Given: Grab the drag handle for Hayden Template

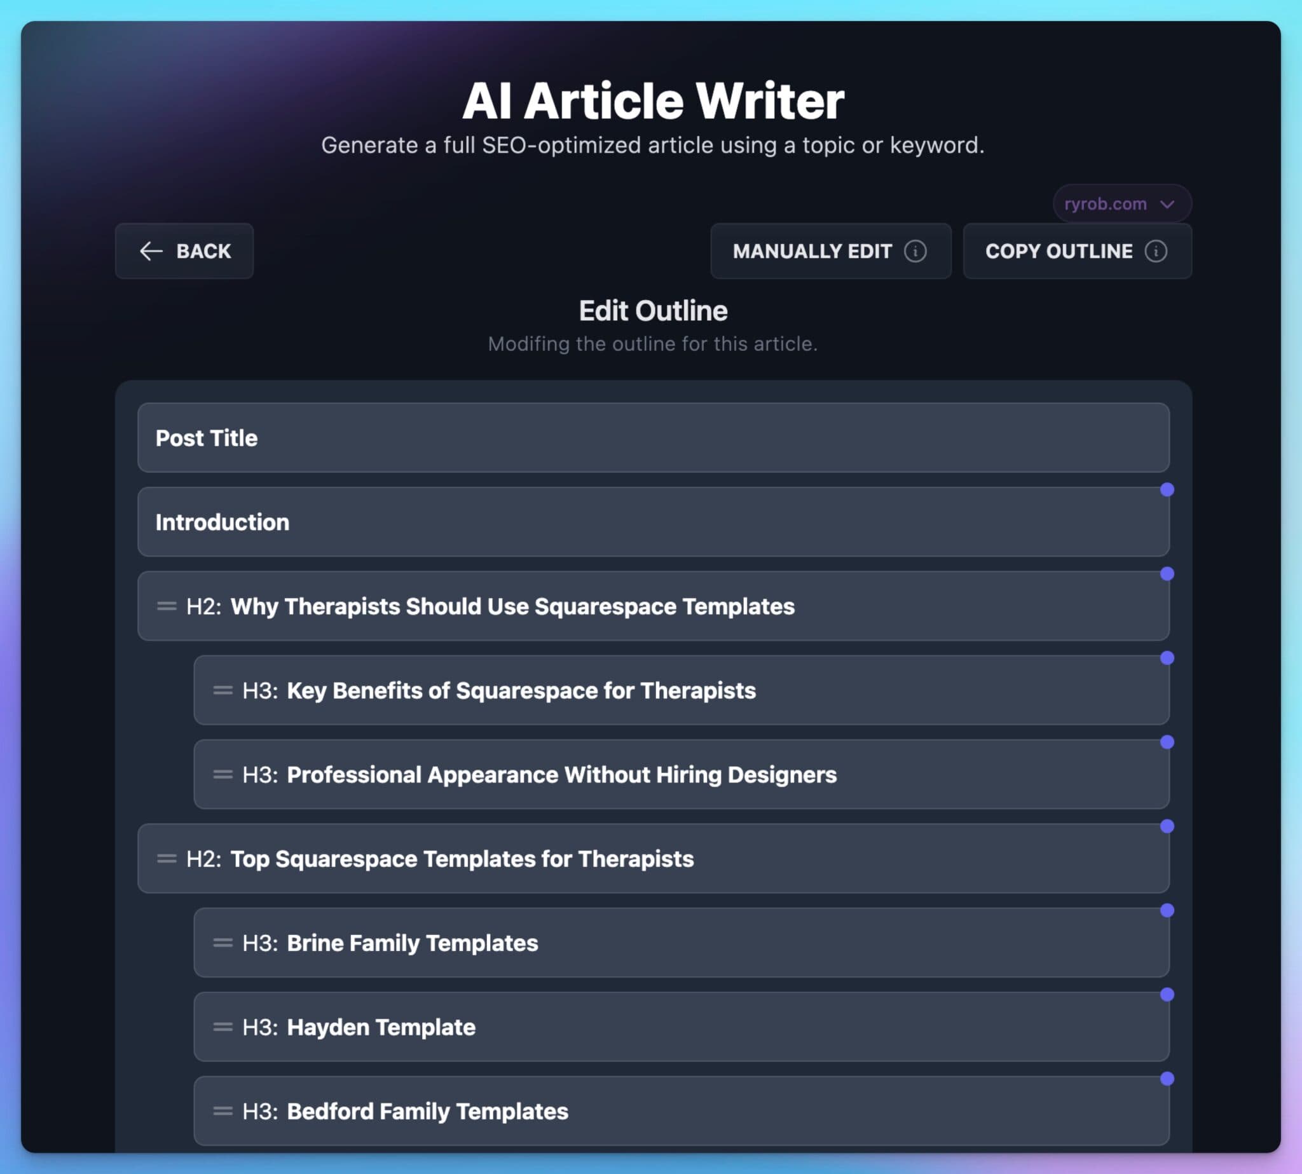Looking at the screenshot, I should point(223,1027).
